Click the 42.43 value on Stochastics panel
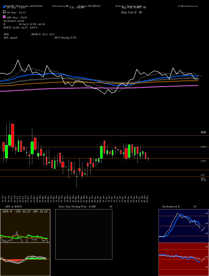Screen dimensions: 209x276 [x=202, y=229]
